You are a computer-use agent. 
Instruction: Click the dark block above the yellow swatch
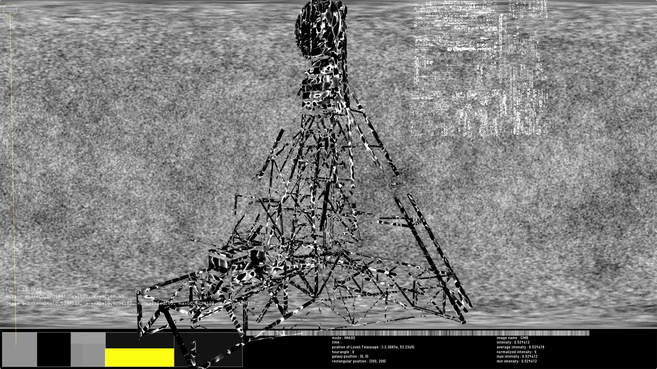tap(139, 340)
